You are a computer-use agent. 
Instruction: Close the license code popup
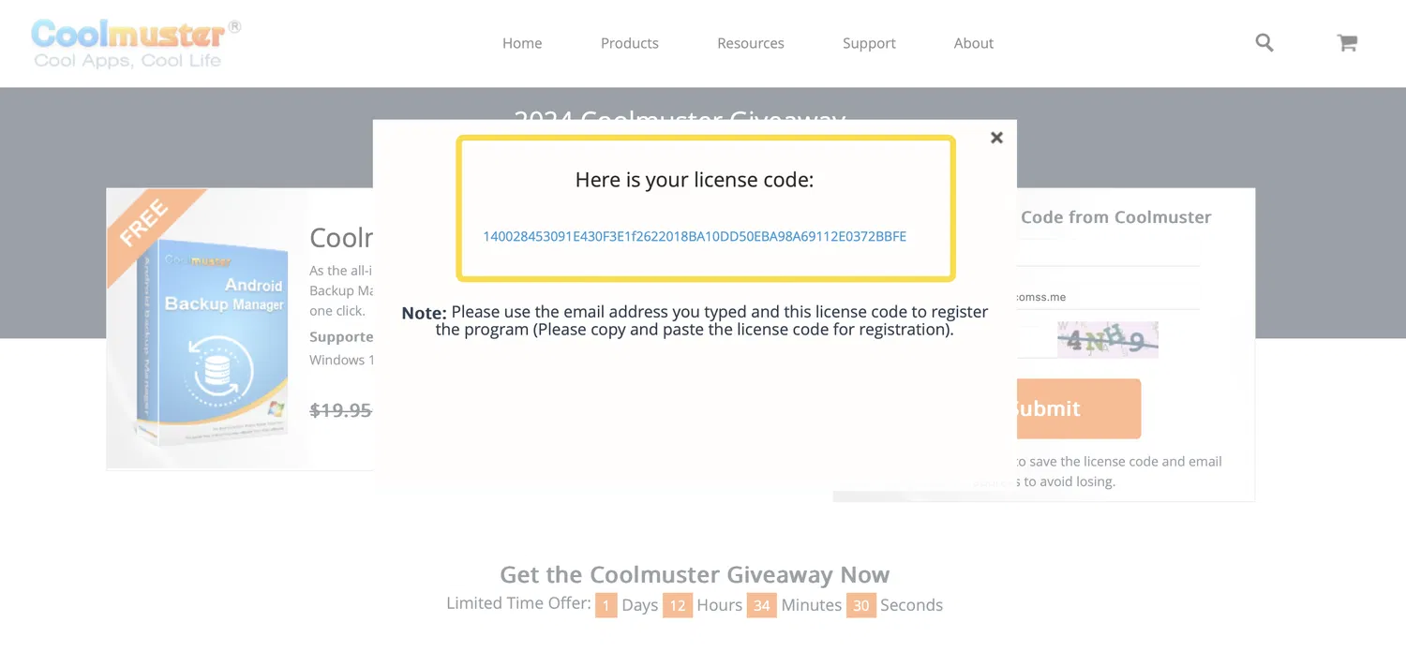996,138
